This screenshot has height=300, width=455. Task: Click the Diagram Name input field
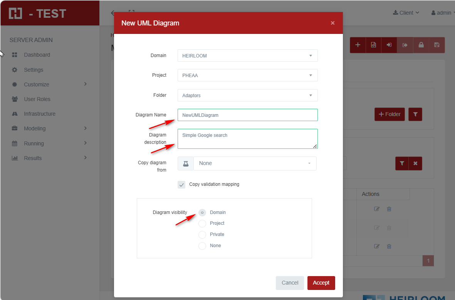[x=247, y=115]
